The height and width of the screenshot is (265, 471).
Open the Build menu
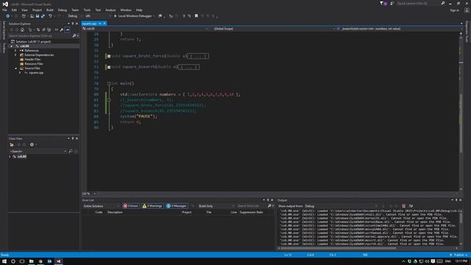tap(50, 10)
